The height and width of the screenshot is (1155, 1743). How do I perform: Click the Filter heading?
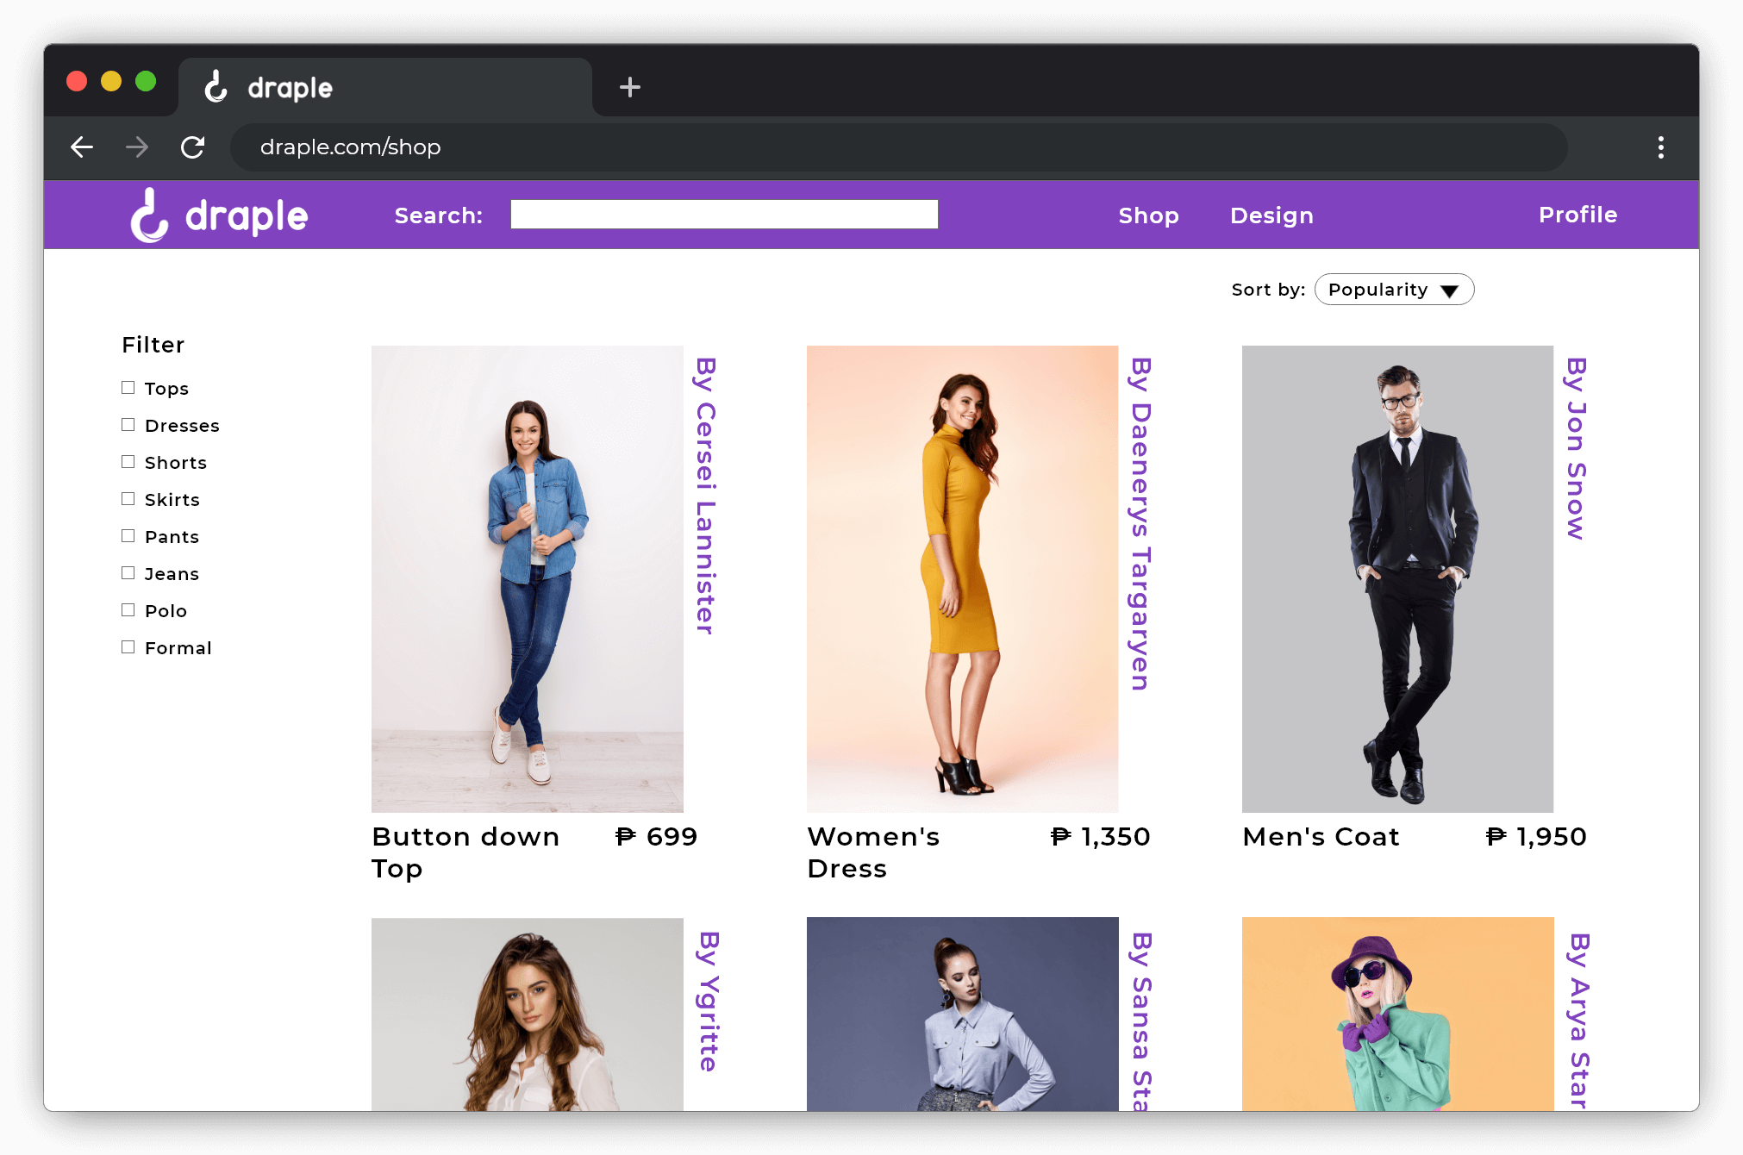click(x=153, y=345)
